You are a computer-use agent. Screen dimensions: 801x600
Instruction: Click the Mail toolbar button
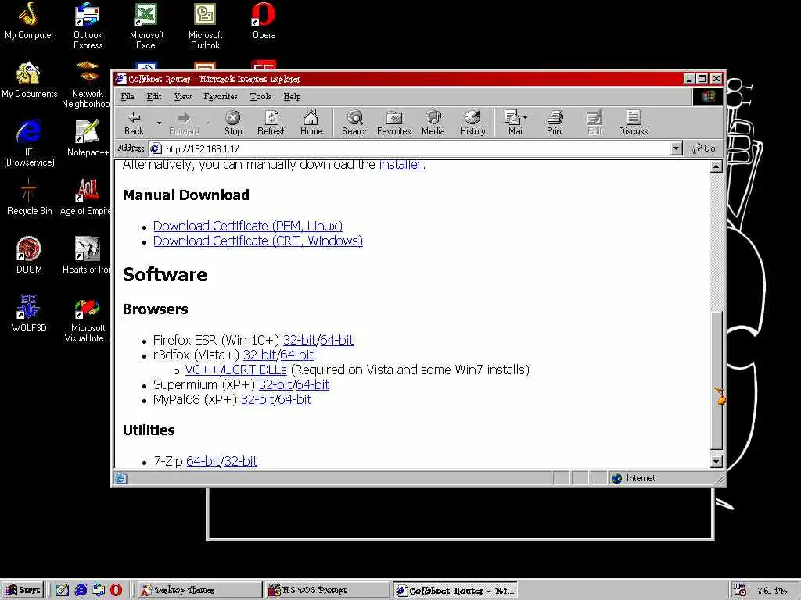pos(513,123)
